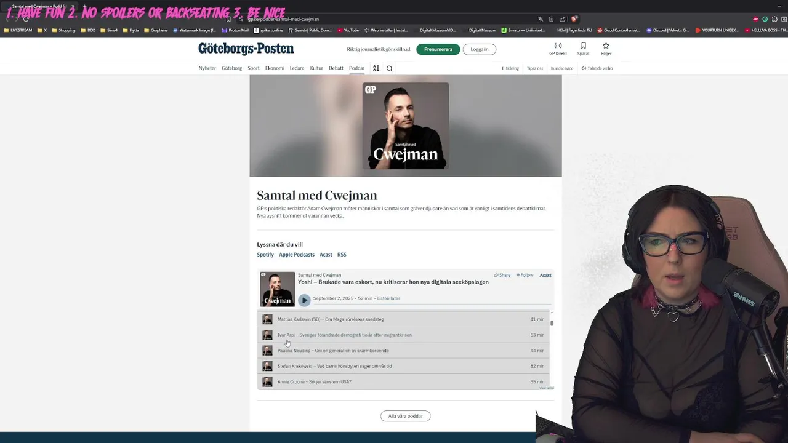Click the Share icon in the player
788x443 pixels.
(502, 275)
